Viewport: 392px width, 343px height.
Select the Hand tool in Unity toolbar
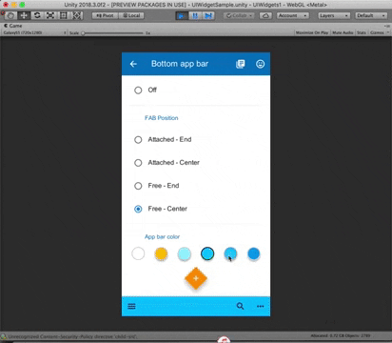10,15
